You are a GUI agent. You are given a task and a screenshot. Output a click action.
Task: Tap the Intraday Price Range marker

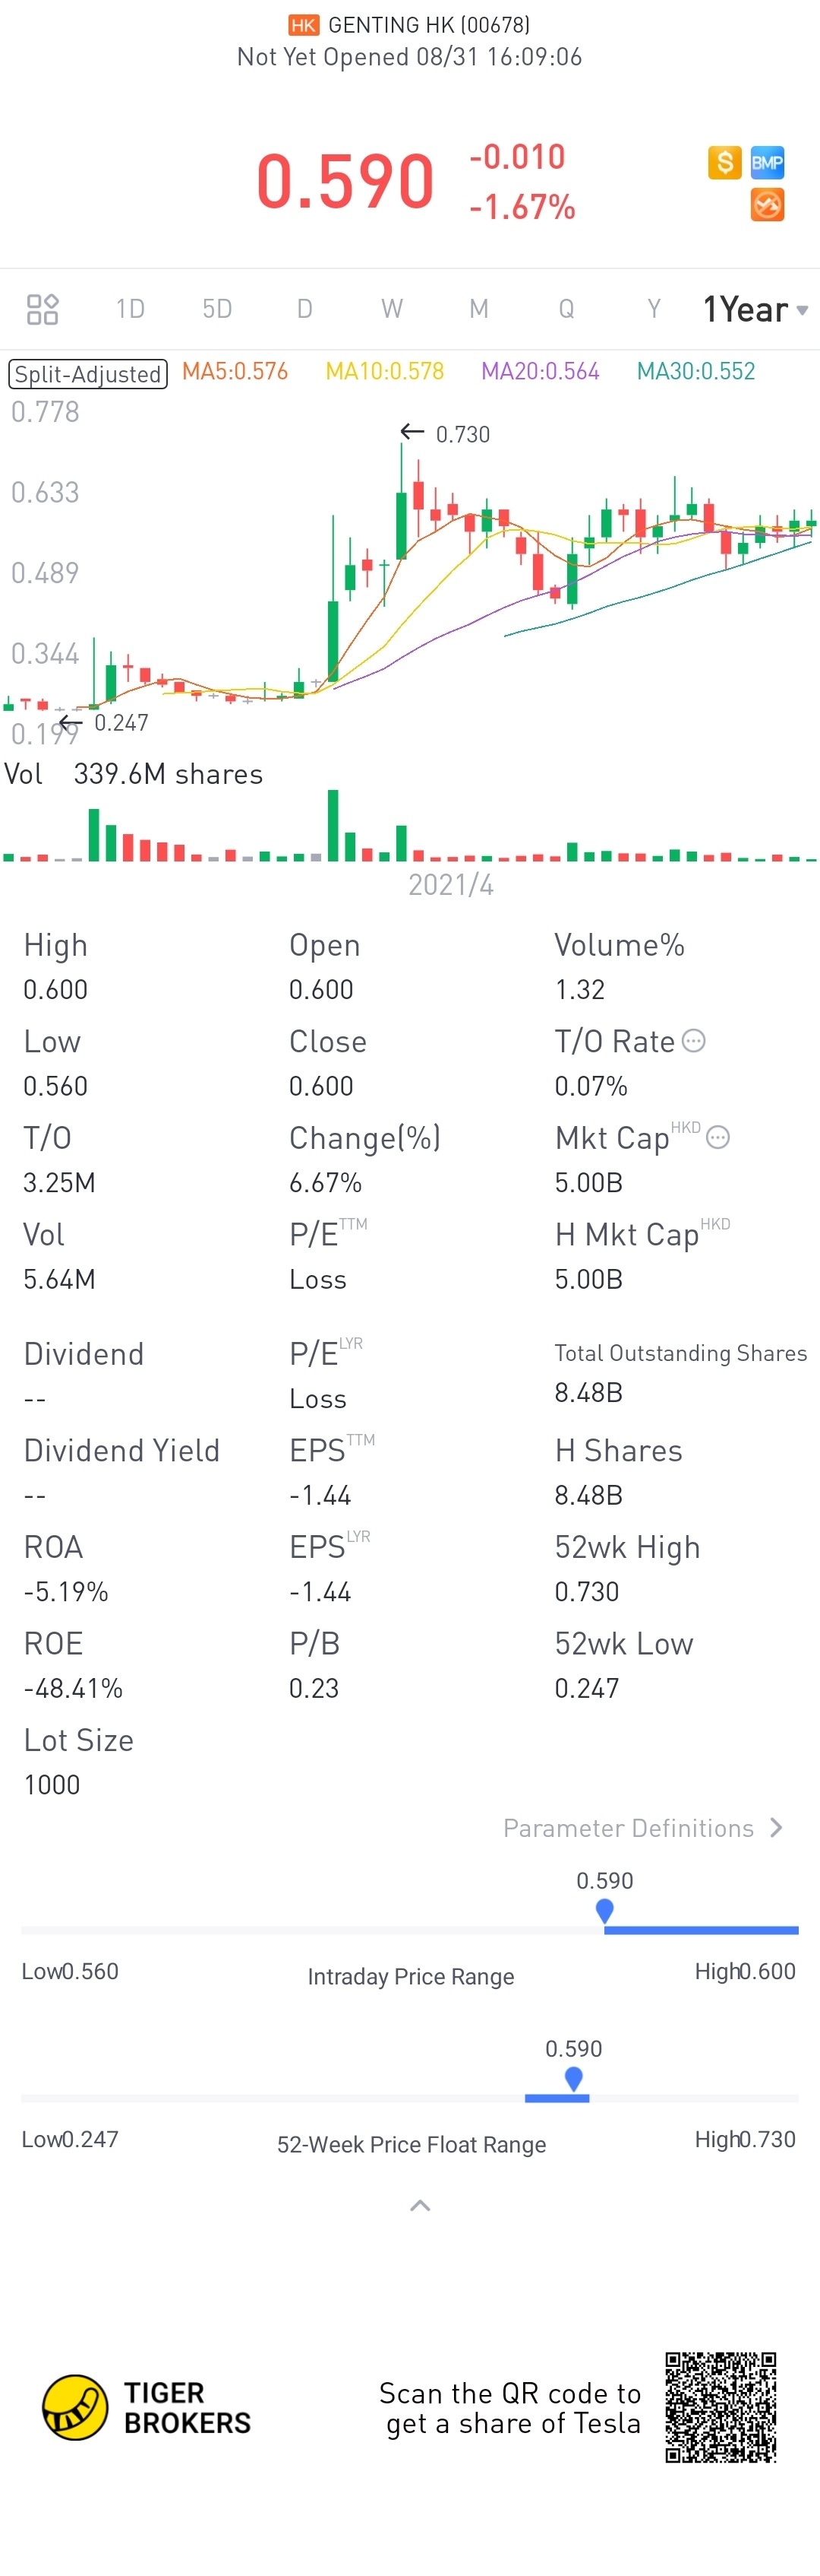(x=604, y=1911)
